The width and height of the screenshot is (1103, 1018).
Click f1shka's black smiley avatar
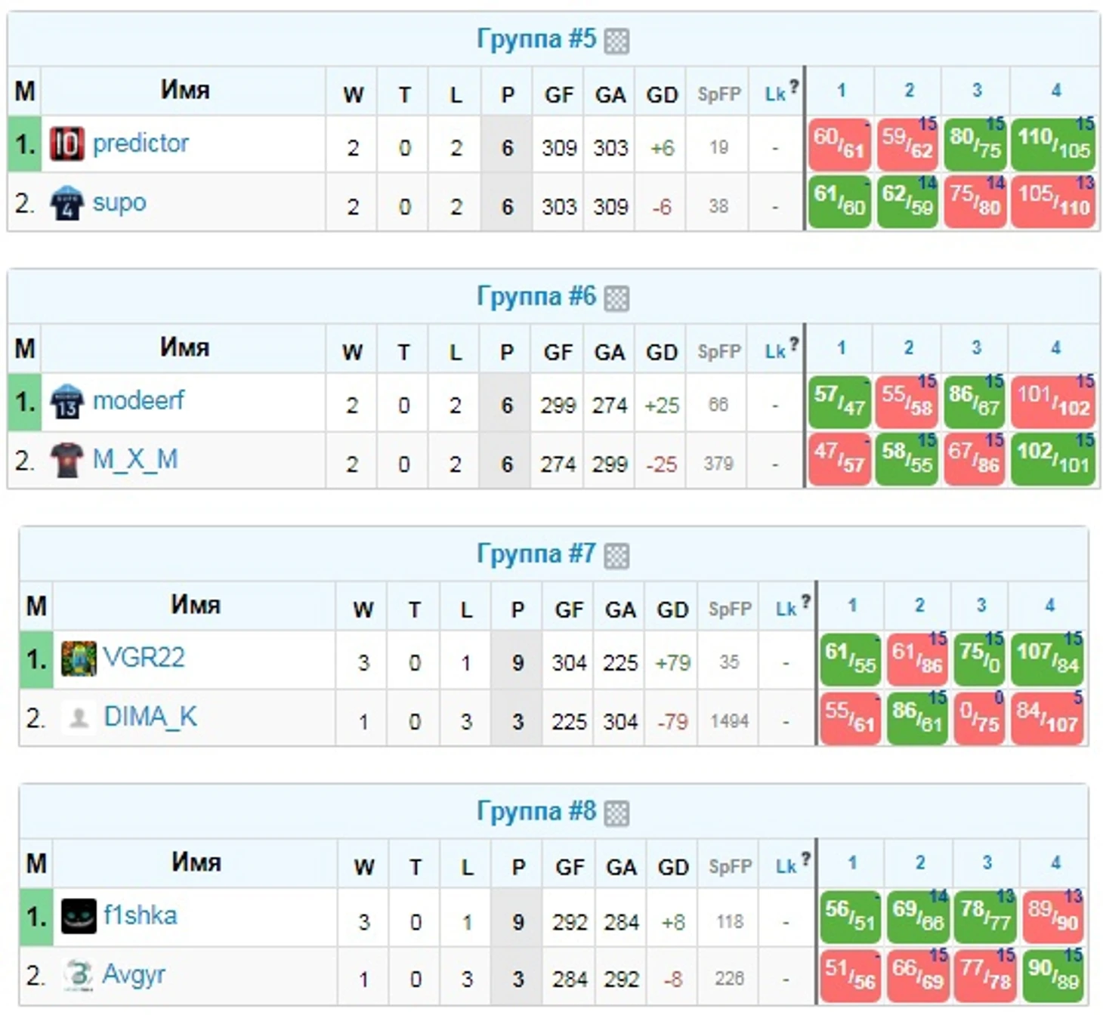pyautogui.click(x=79, y=916)
